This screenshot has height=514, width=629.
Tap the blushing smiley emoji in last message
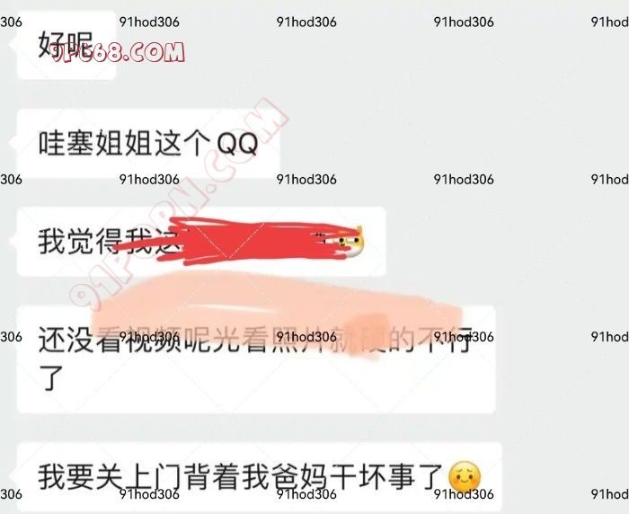pos(465,476)
